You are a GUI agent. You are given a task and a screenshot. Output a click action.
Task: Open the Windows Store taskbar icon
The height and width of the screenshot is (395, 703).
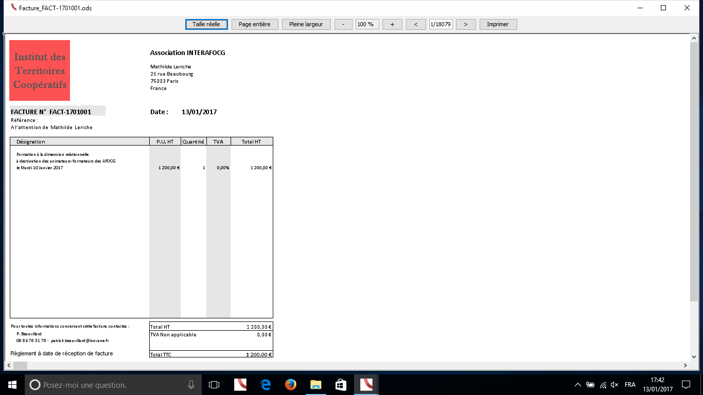(x=341, y=384)
